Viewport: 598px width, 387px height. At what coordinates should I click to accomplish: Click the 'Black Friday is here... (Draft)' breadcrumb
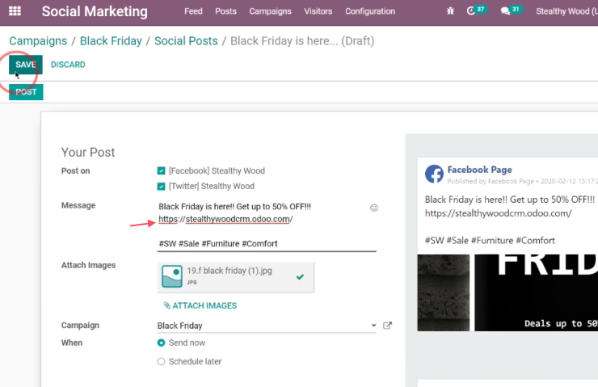pyautogui.click(x=302, y=40)
